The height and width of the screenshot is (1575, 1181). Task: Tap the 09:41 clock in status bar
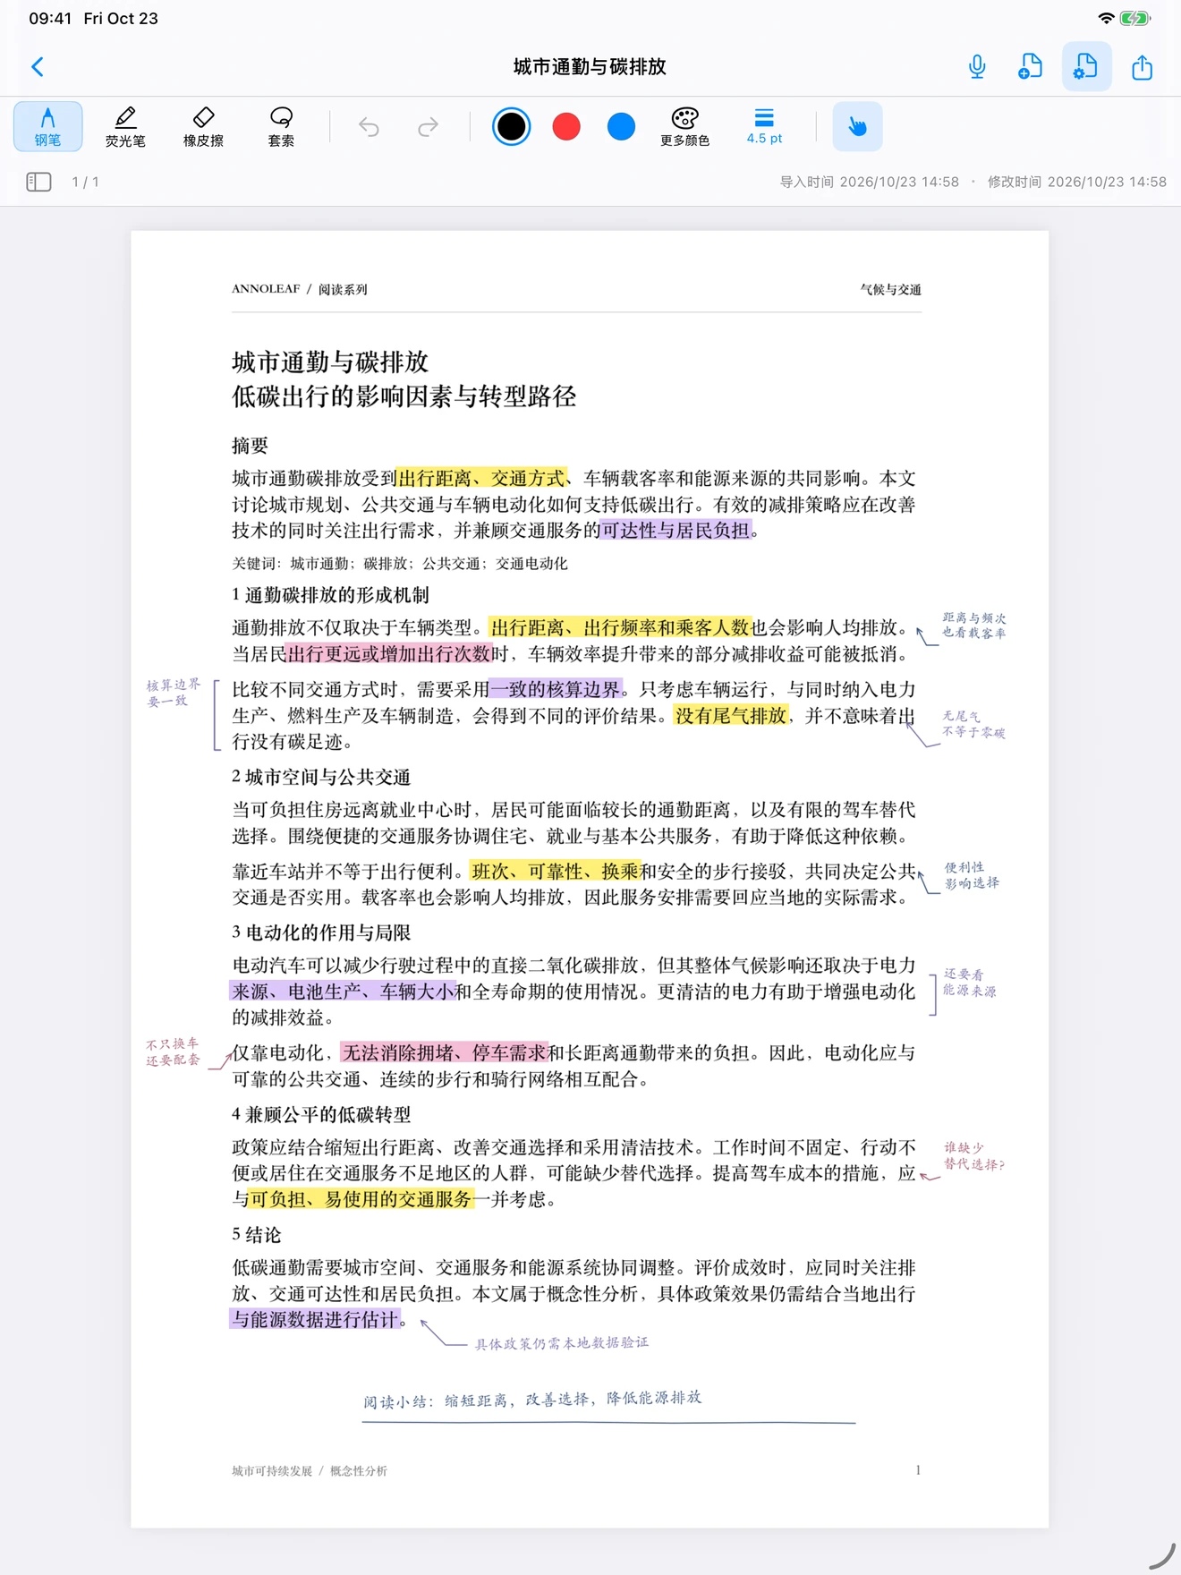(50, 18)
